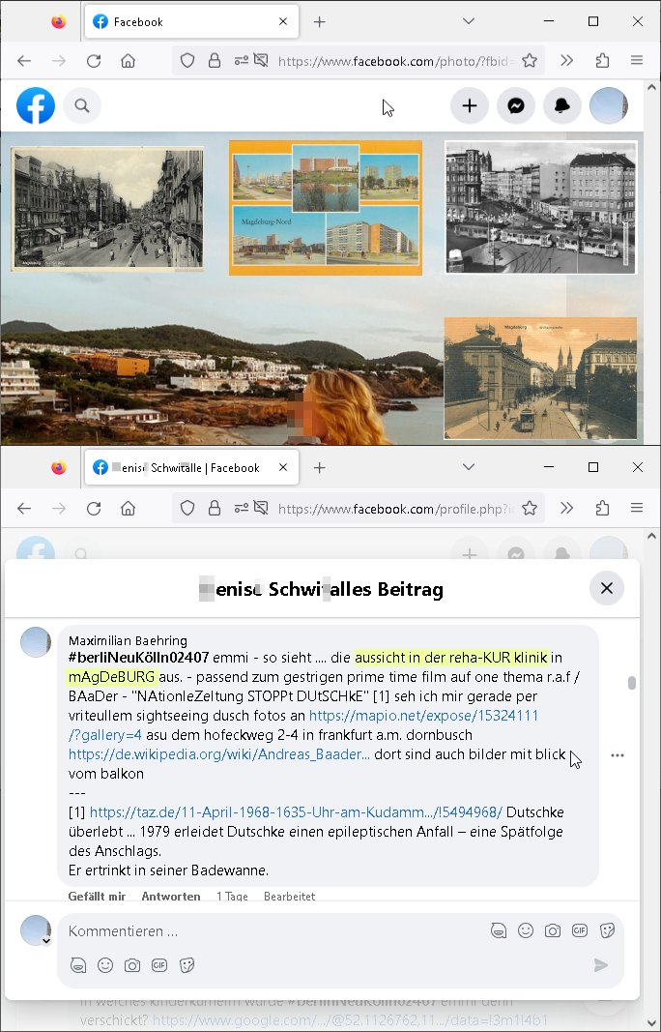
Task: Open sepia Magdeburg street postcard
Action: (x=540, y=378)
